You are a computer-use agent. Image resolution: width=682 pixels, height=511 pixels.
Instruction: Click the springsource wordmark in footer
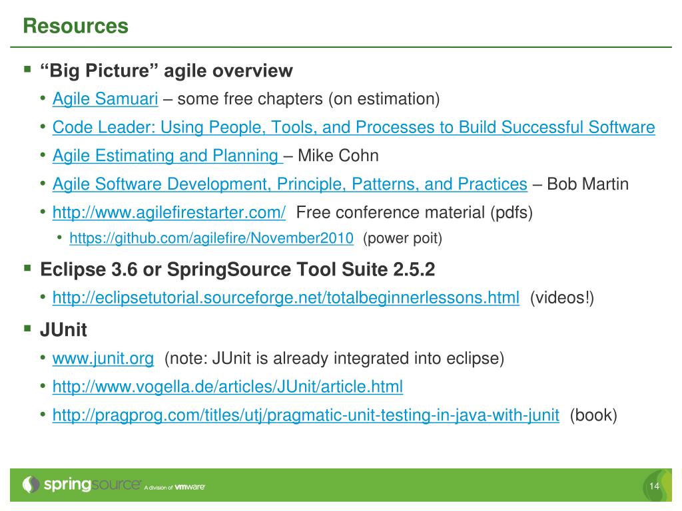[x=92, y=484]
